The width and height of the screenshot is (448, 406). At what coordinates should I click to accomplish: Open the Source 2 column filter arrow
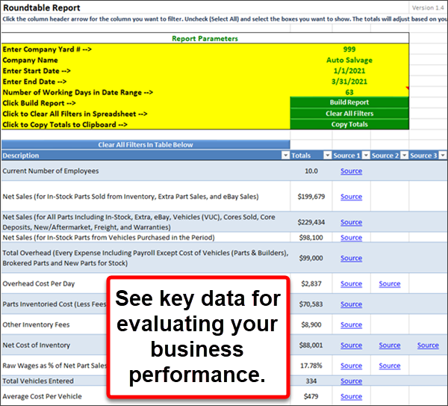pyautogui.click(x=404, y=156)
